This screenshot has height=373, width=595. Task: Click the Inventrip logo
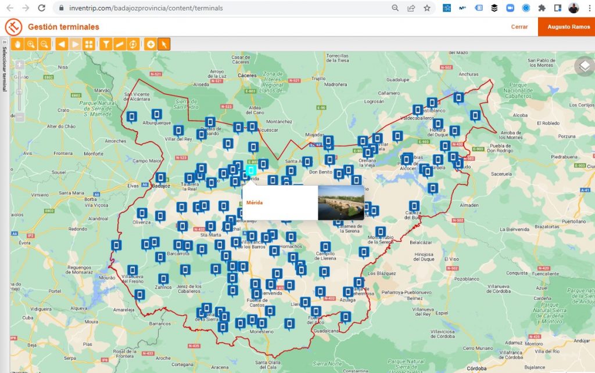coord(14,27)
